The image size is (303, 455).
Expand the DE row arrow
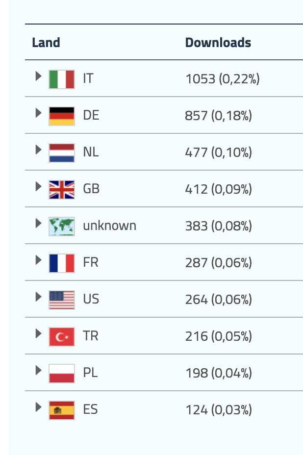click(x=39, y=113)
